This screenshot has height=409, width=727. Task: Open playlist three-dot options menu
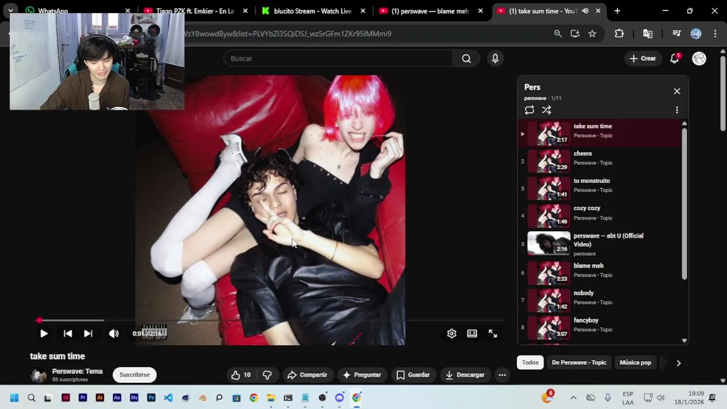coord(677,110)
